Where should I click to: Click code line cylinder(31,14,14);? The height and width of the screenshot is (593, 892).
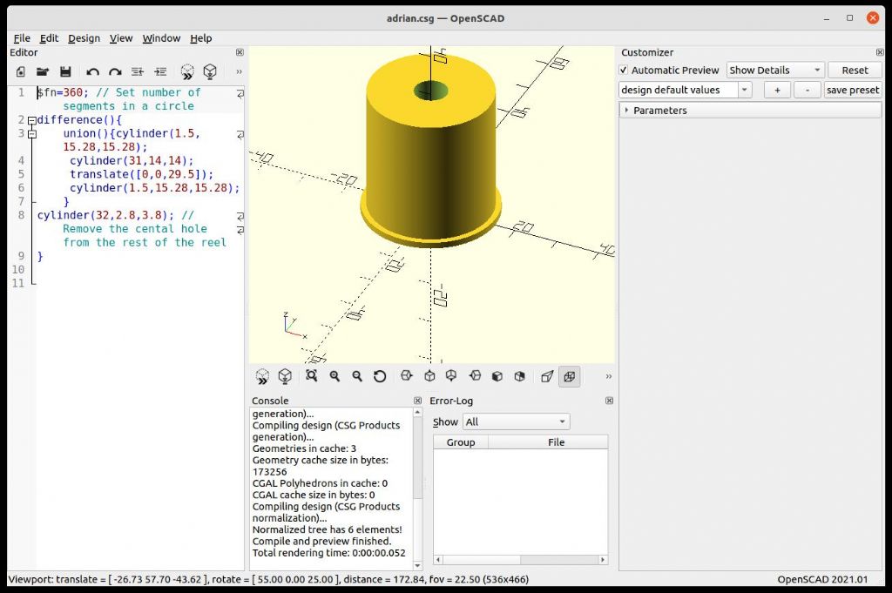click(x=132, y=161)
